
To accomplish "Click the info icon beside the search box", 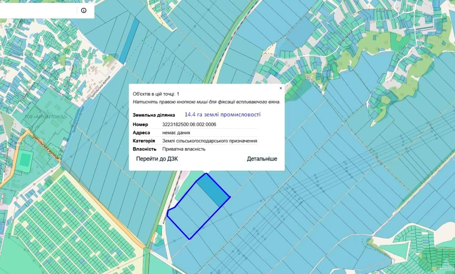I will (84, 10).
